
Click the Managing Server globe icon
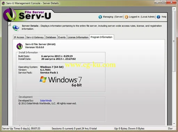[100, 17]
